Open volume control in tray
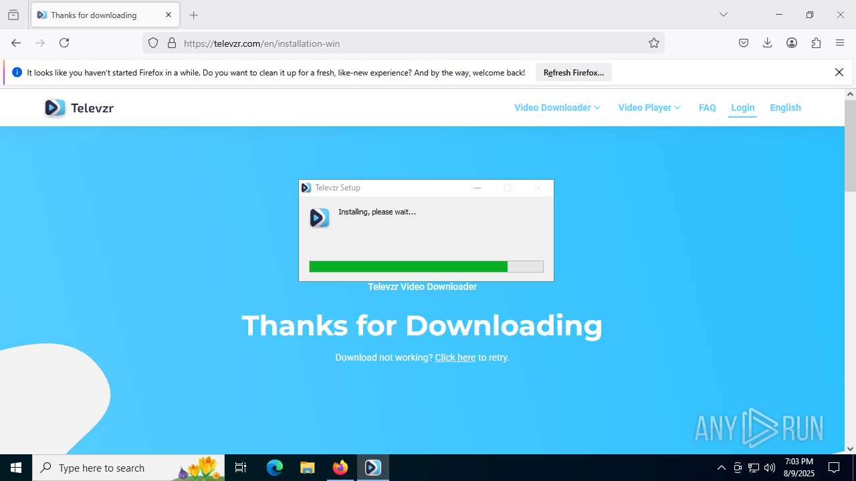856x481 pixels. tap(770, 468)
